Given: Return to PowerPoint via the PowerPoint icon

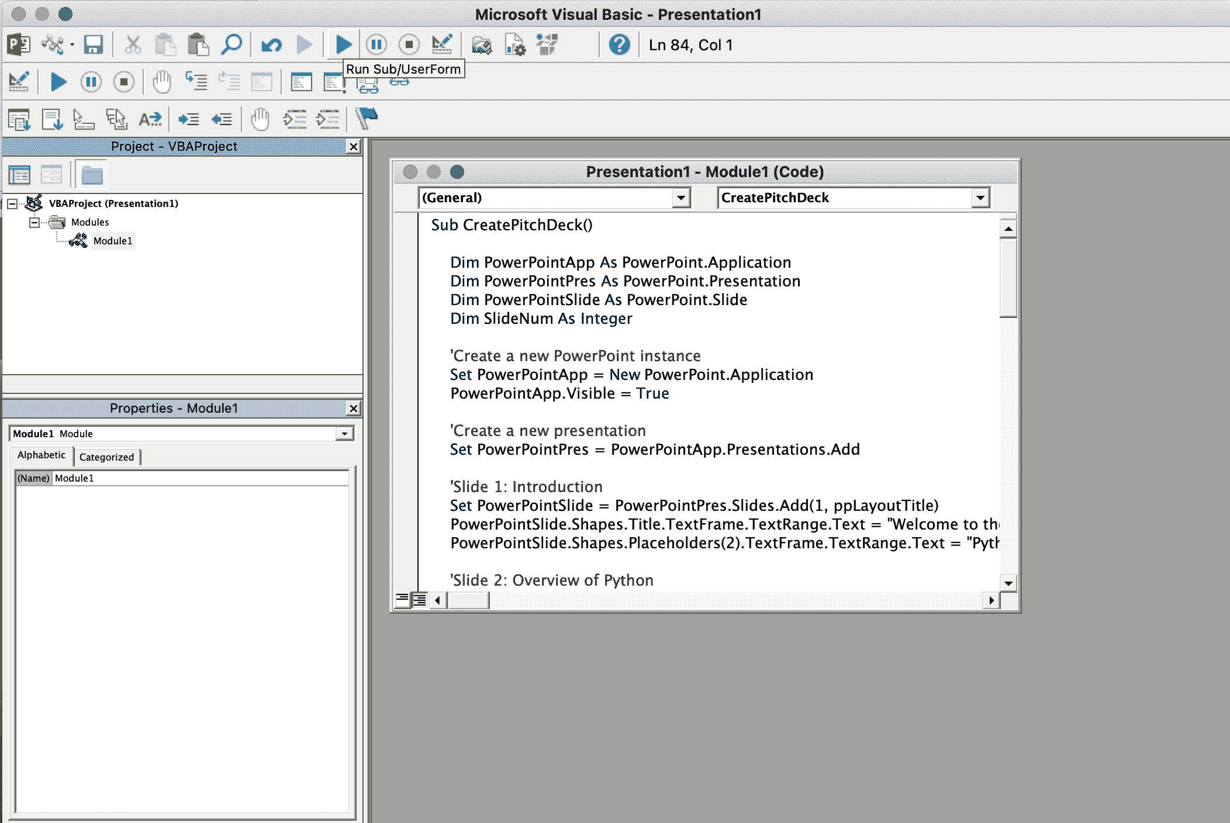Looking at the screenshot, I should coord(19,44).
